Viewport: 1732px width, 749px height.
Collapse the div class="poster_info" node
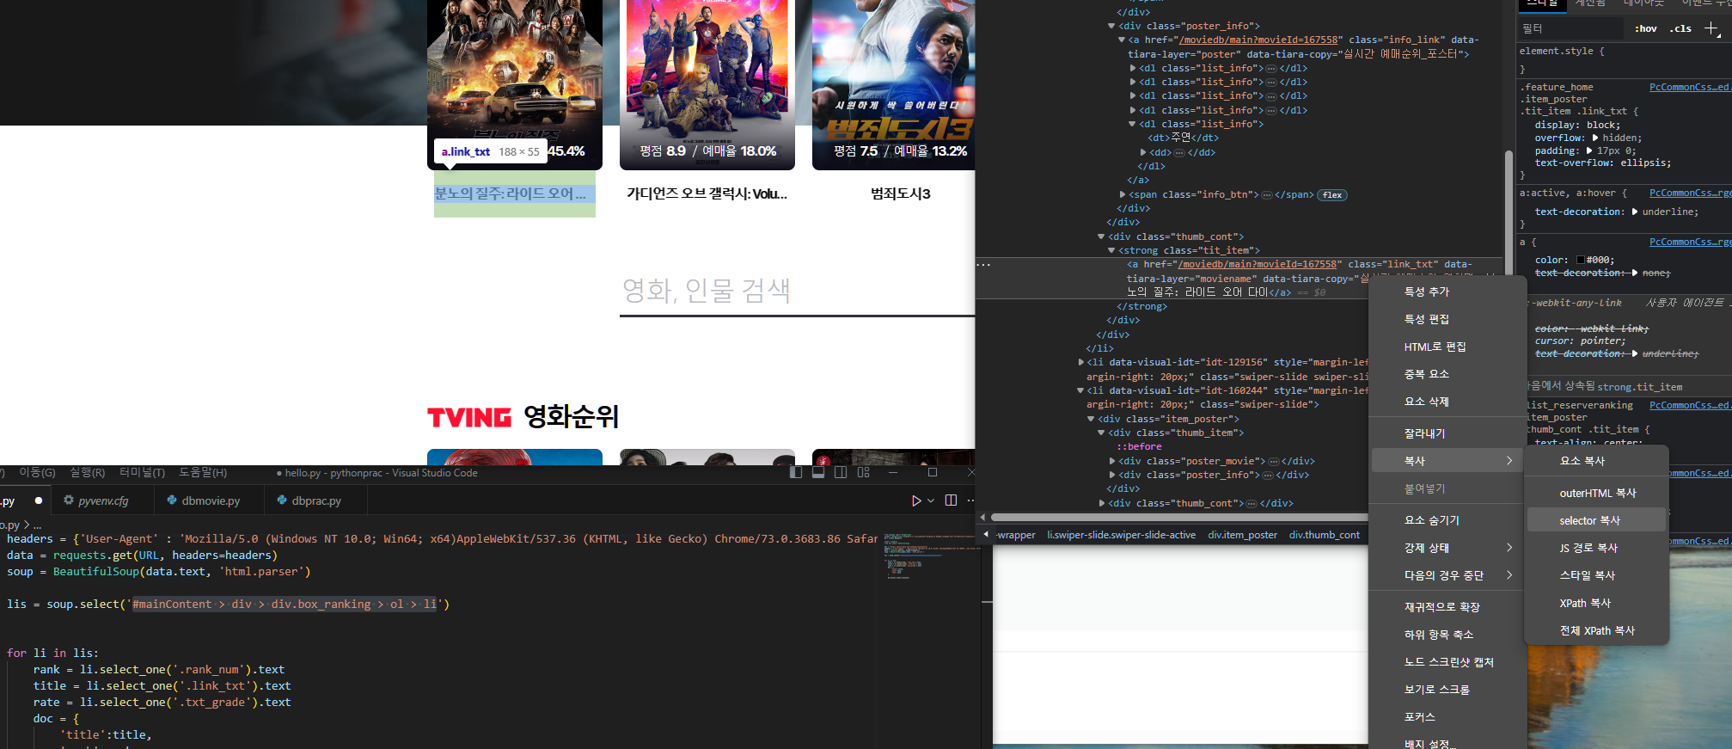point(1111,26)
